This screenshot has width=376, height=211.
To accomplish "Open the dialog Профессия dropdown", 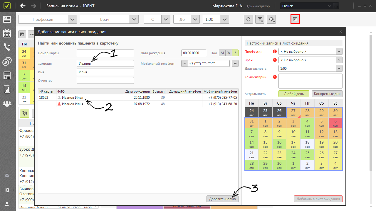I will [339, 52].
